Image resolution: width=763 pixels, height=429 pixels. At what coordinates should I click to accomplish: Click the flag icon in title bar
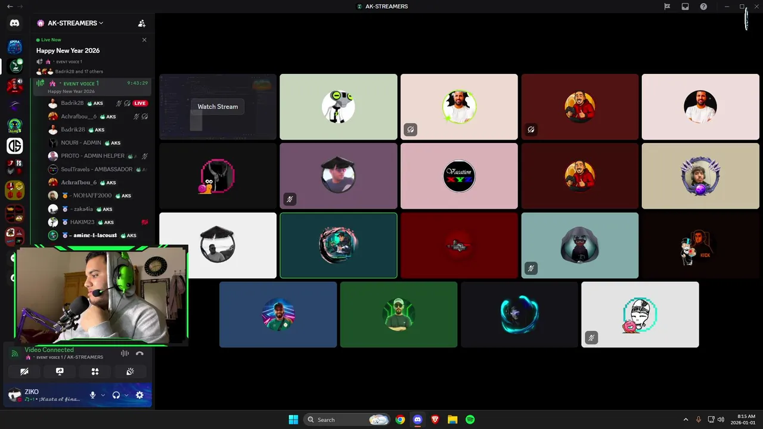pos(667,7)
